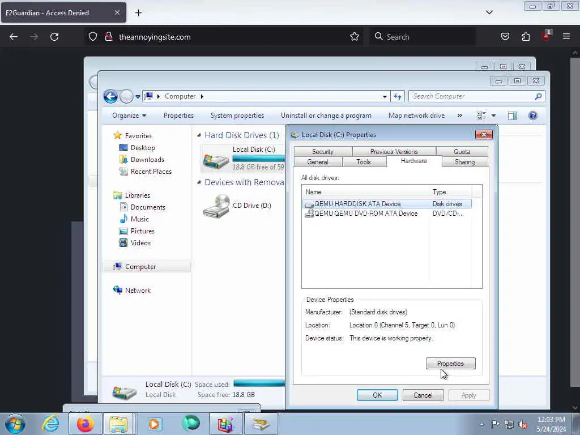580x435 pixels.
Task: Open Desktop in the navigation pane
Action: 143,148
